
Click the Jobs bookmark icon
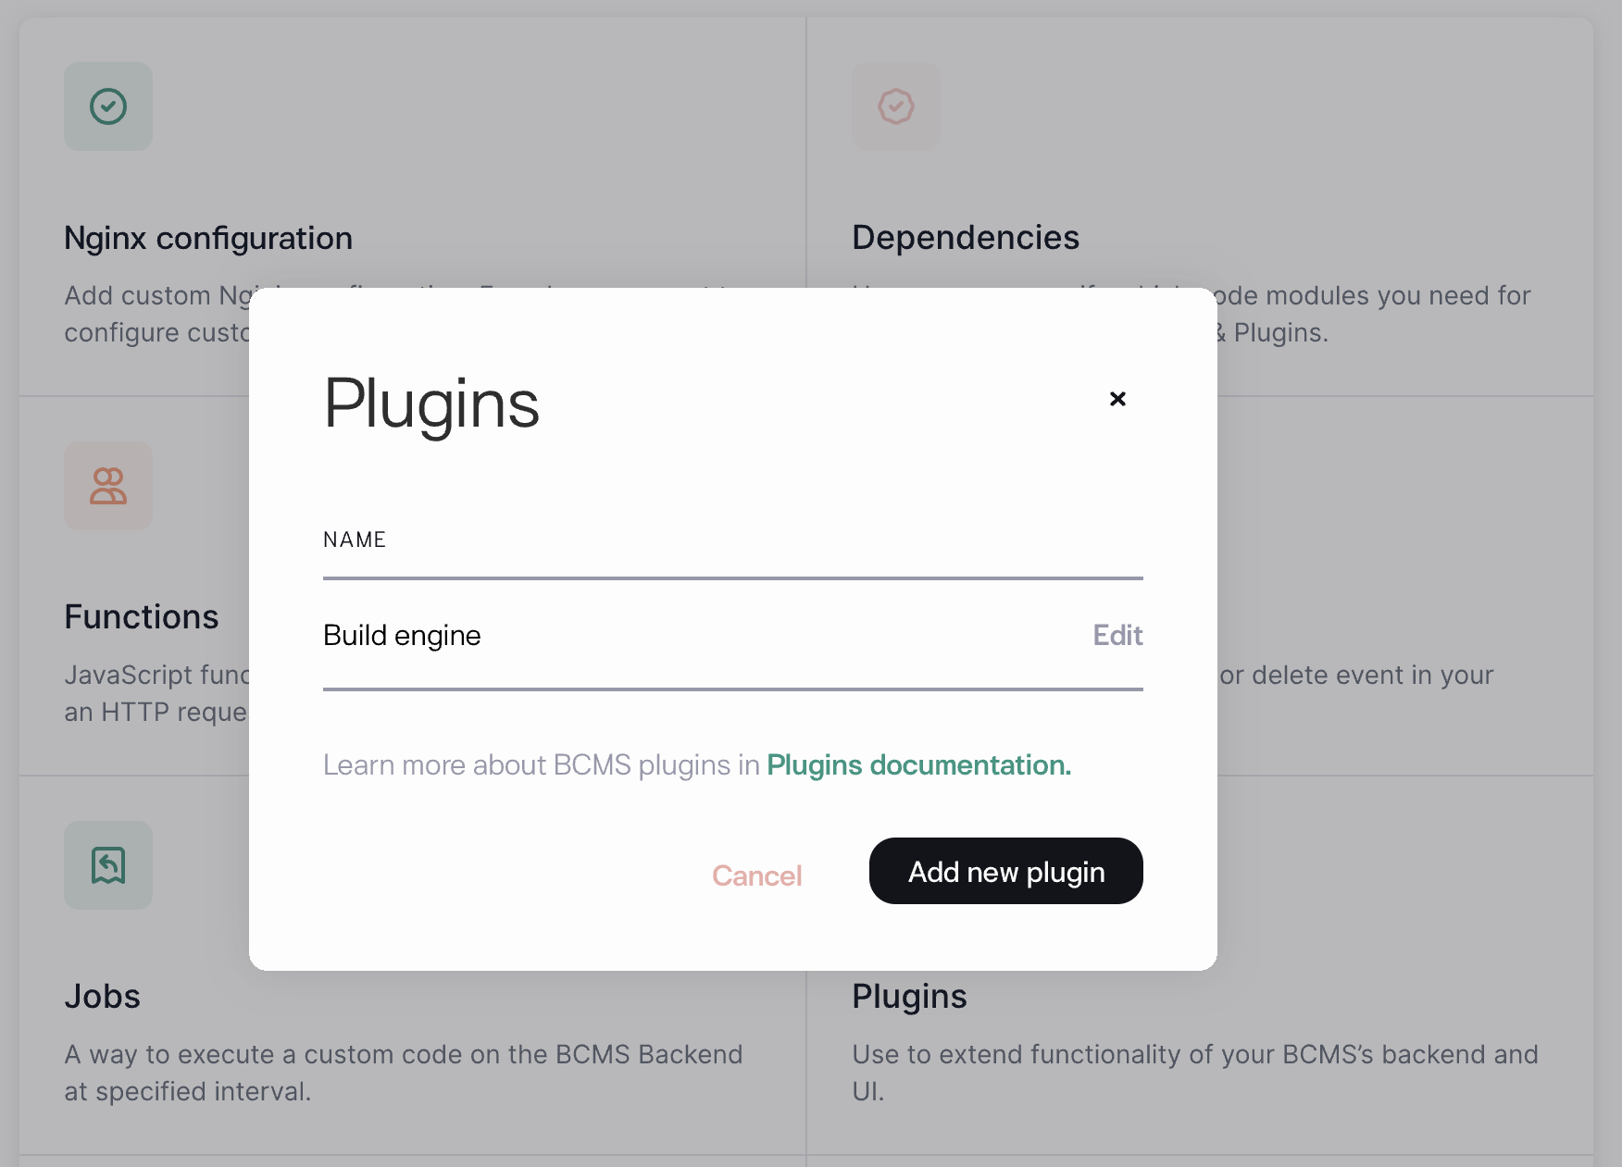click(x=108, y=865)
